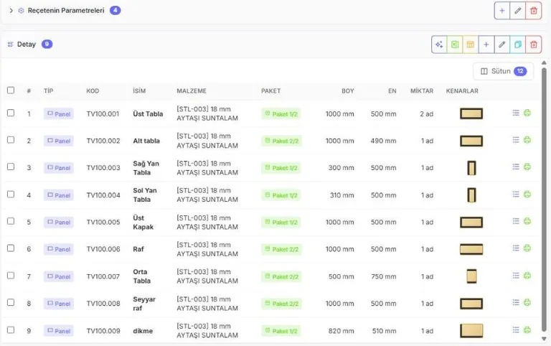Toggle the select-all header checkbox
The height and width of the screenshot is (346, 551).
(11, 90)
